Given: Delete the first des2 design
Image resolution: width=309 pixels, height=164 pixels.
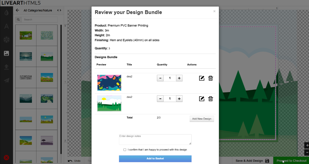Looking at the screenshot, I should click(x=210, y=78).
